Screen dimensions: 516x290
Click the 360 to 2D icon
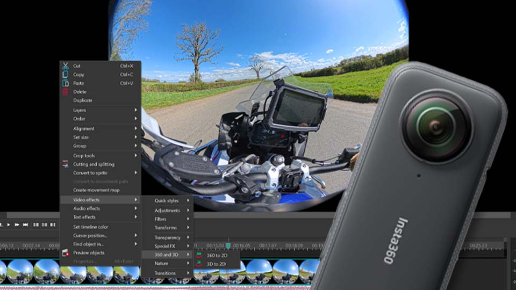click(199, 255)
